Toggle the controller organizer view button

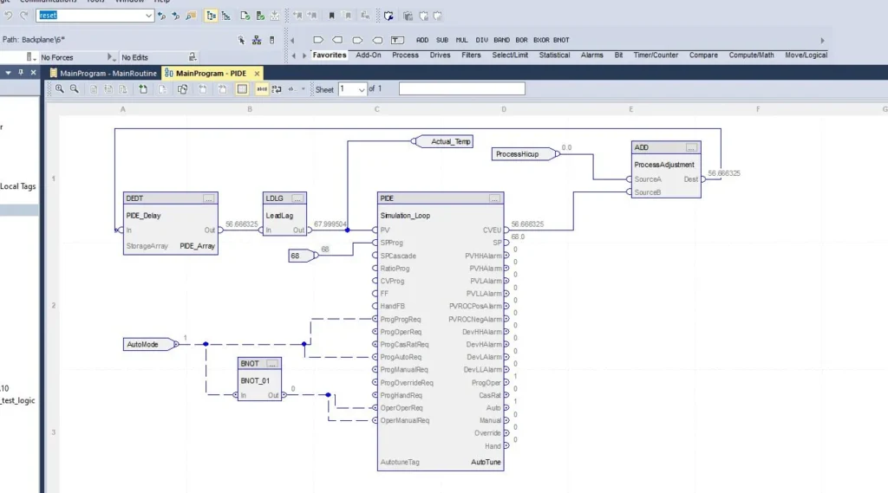tap(212, 16)
